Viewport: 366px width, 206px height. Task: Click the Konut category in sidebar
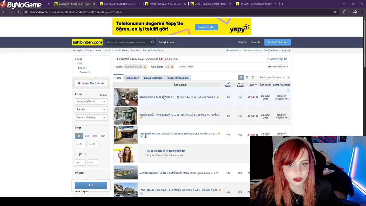(80, 64)
